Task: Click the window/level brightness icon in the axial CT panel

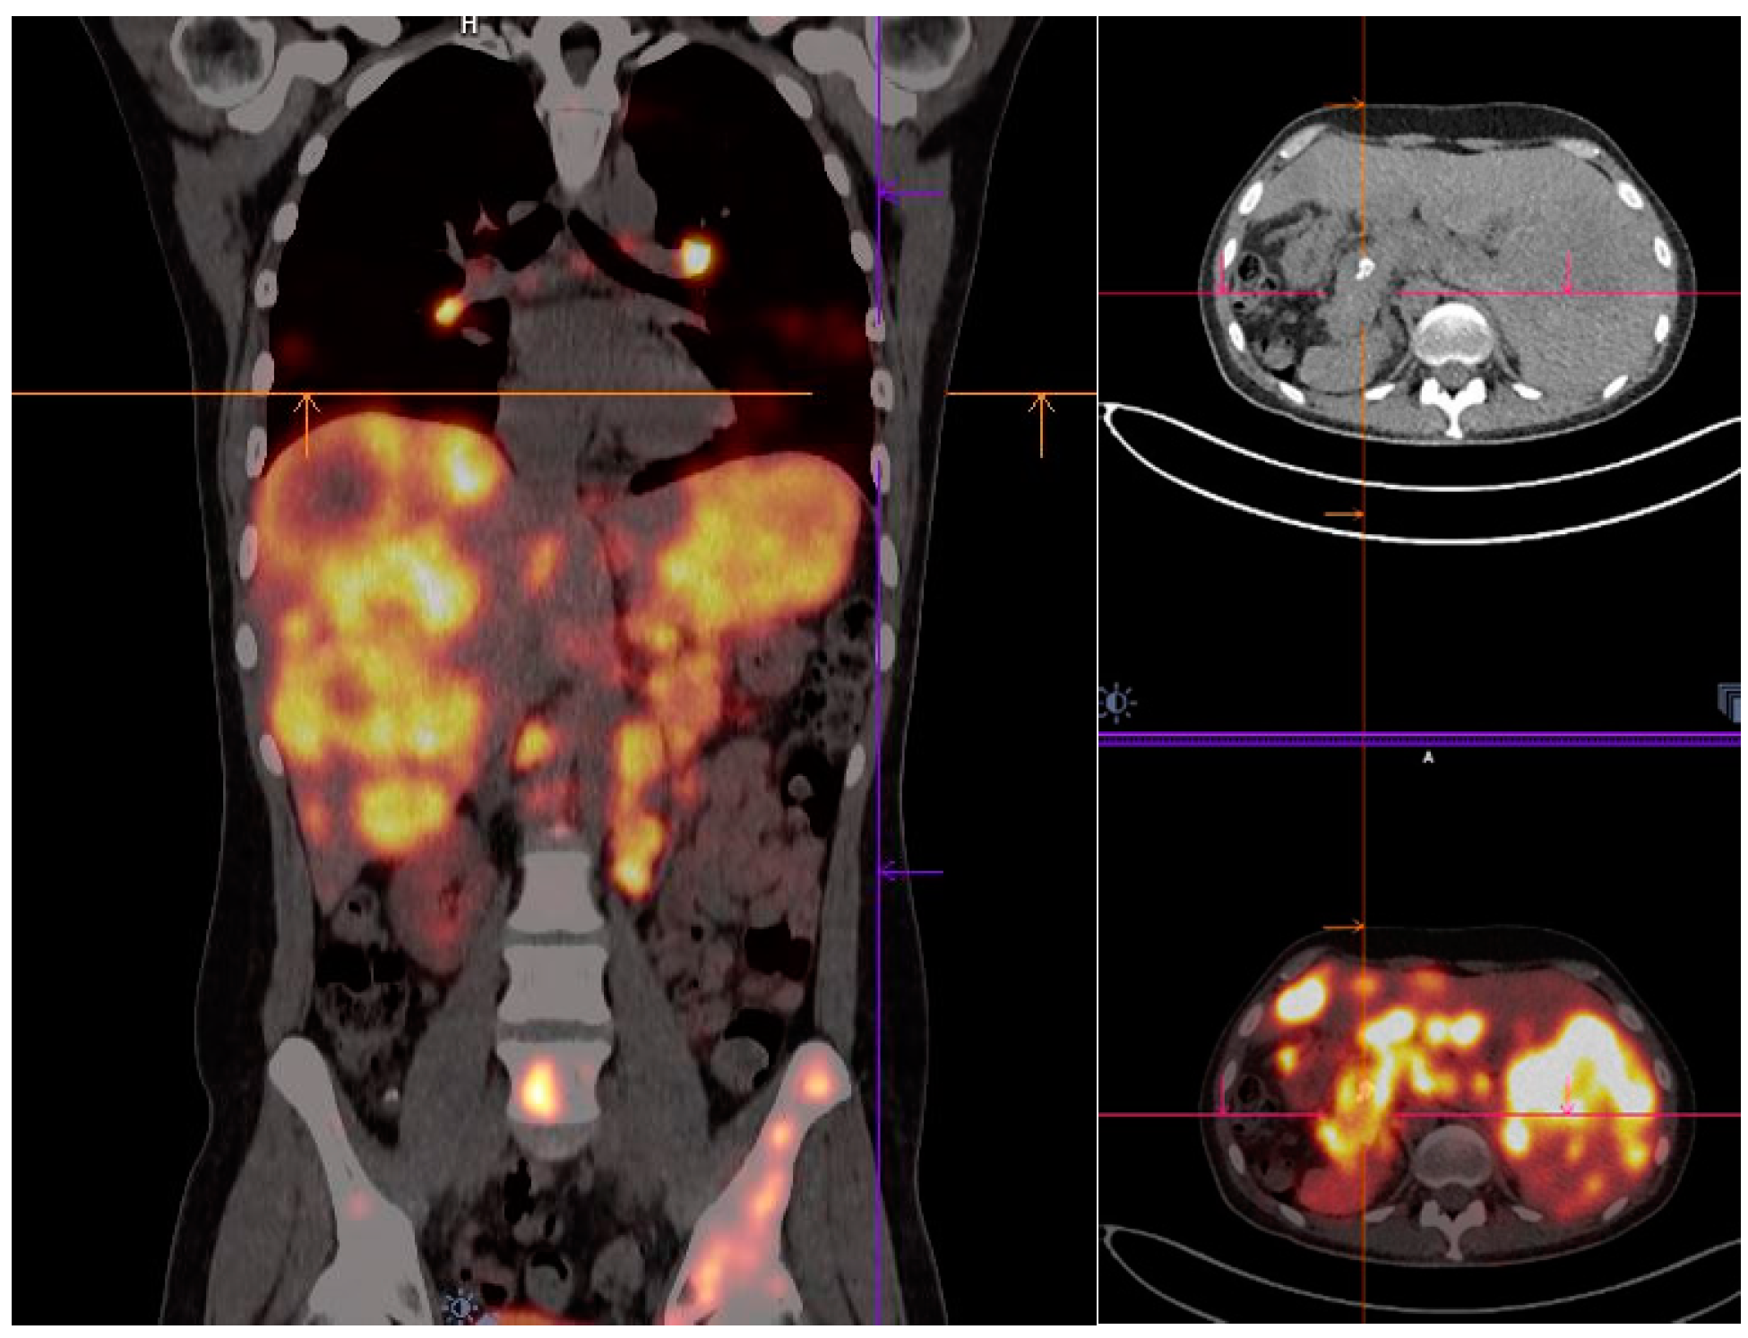Action: pyautogui.click(x=1116, y=702)
